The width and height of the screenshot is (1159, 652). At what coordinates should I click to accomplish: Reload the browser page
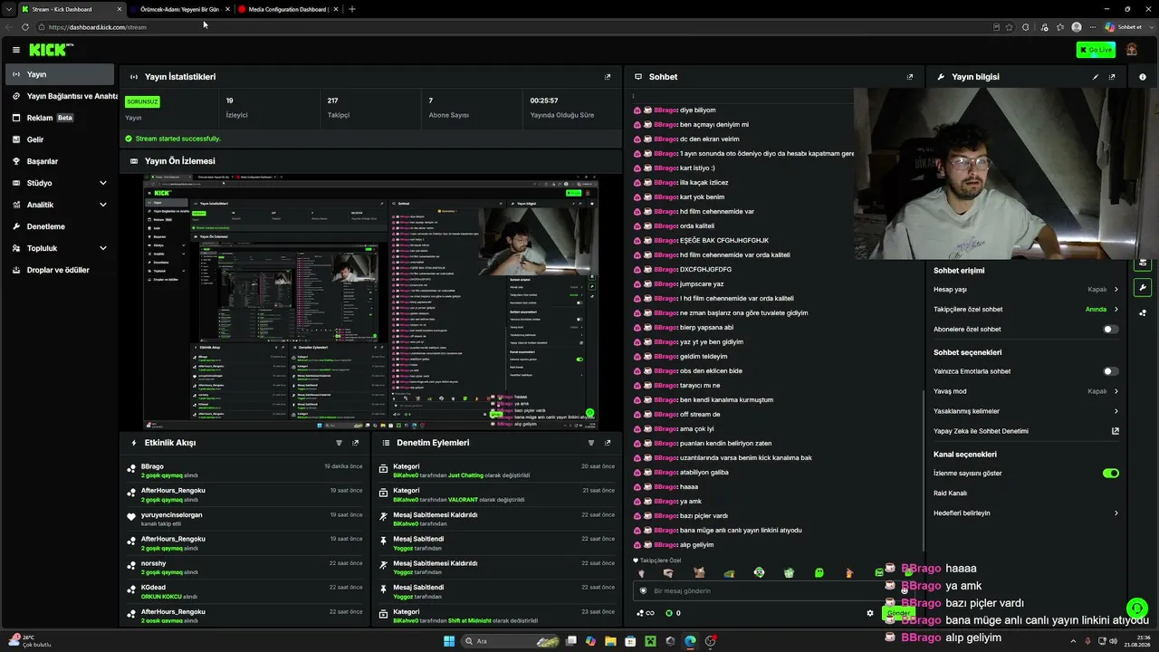[24, 27]
